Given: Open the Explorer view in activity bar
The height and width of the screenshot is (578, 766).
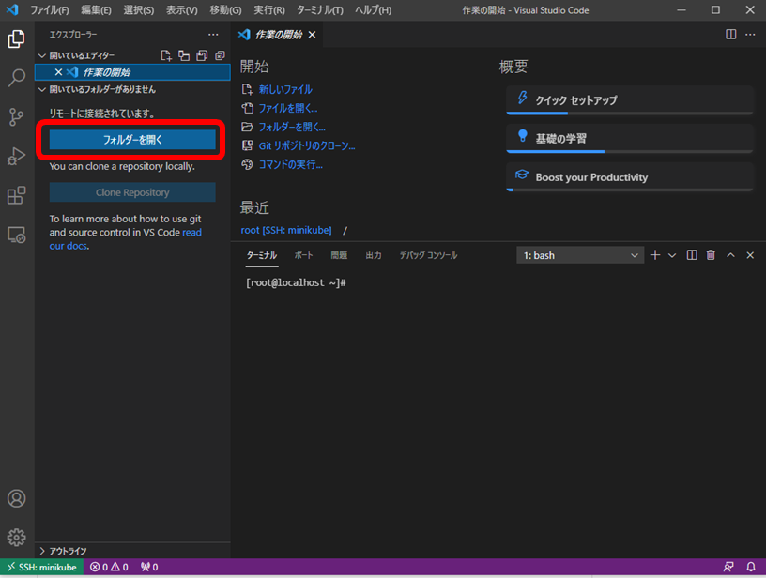Looking at the screenshot, I should (x=16, y=39).
